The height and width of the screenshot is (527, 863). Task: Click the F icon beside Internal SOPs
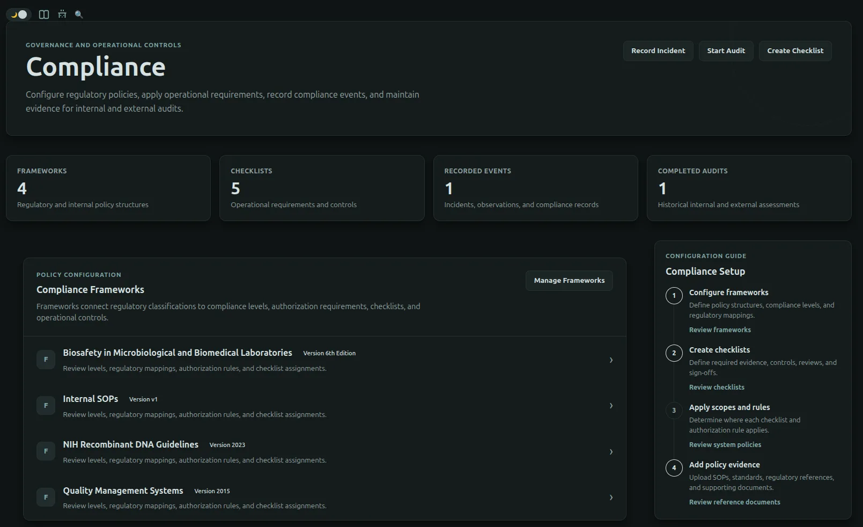(x=46, y=406)
